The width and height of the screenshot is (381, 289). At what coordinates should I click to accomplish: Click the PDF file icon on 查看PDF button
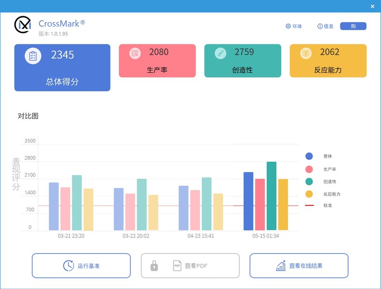pyautogui.click(x=177, y=265)
